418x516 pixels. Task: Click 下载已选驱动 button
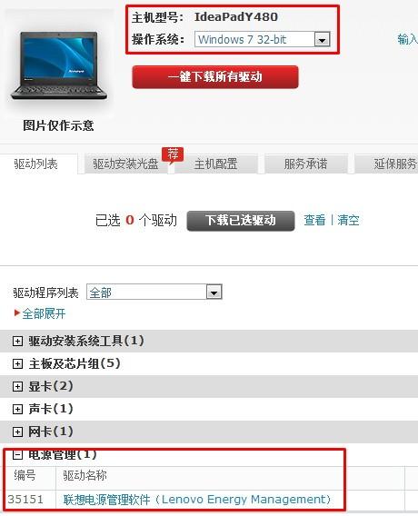tap(241, 221)
